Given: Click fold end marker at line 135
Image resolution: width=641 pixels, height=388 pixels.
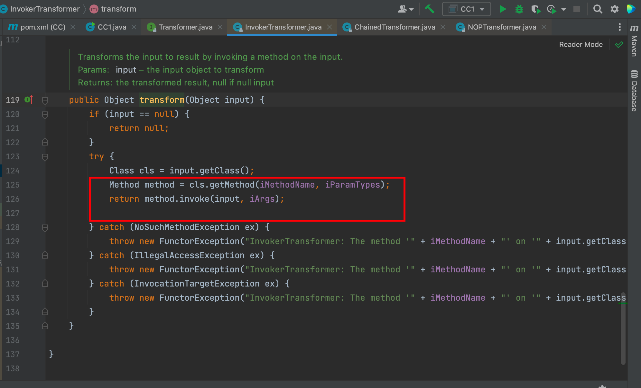Looking at the screenshot, I should (45, 326).
